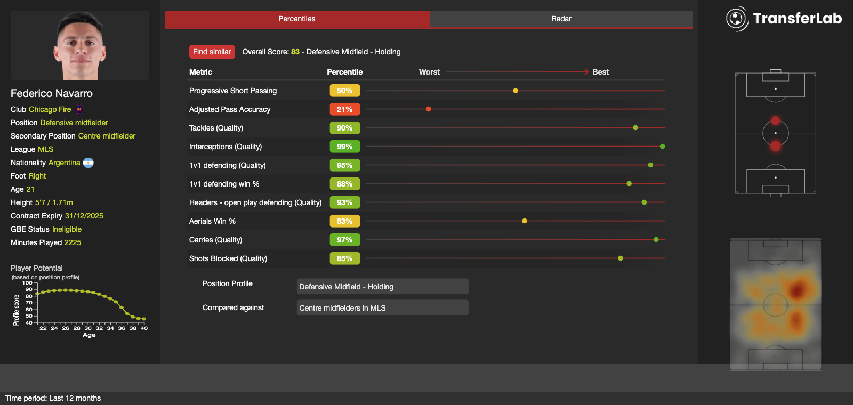Click the 99% Interceptions badge
Image resolution: width=853 pixels, height=405 pixels.
click(x=345, y=147)
